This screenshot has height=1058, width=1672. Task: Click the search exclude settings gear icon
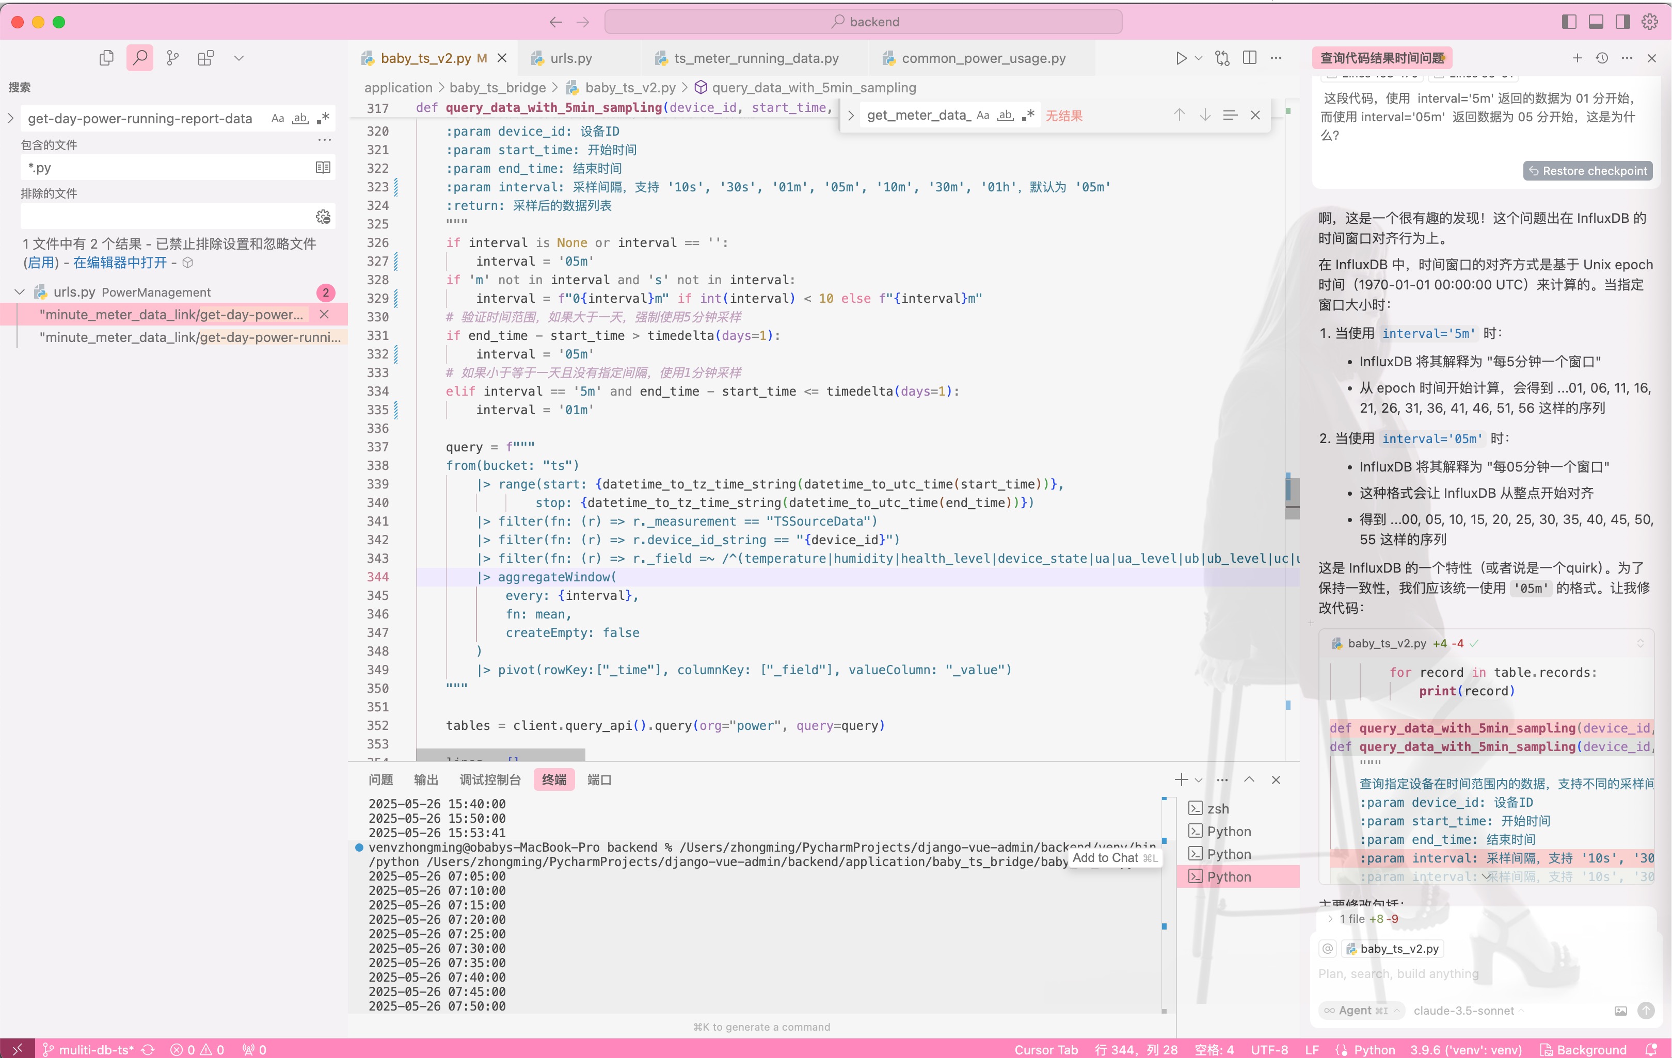click(323, 217)
